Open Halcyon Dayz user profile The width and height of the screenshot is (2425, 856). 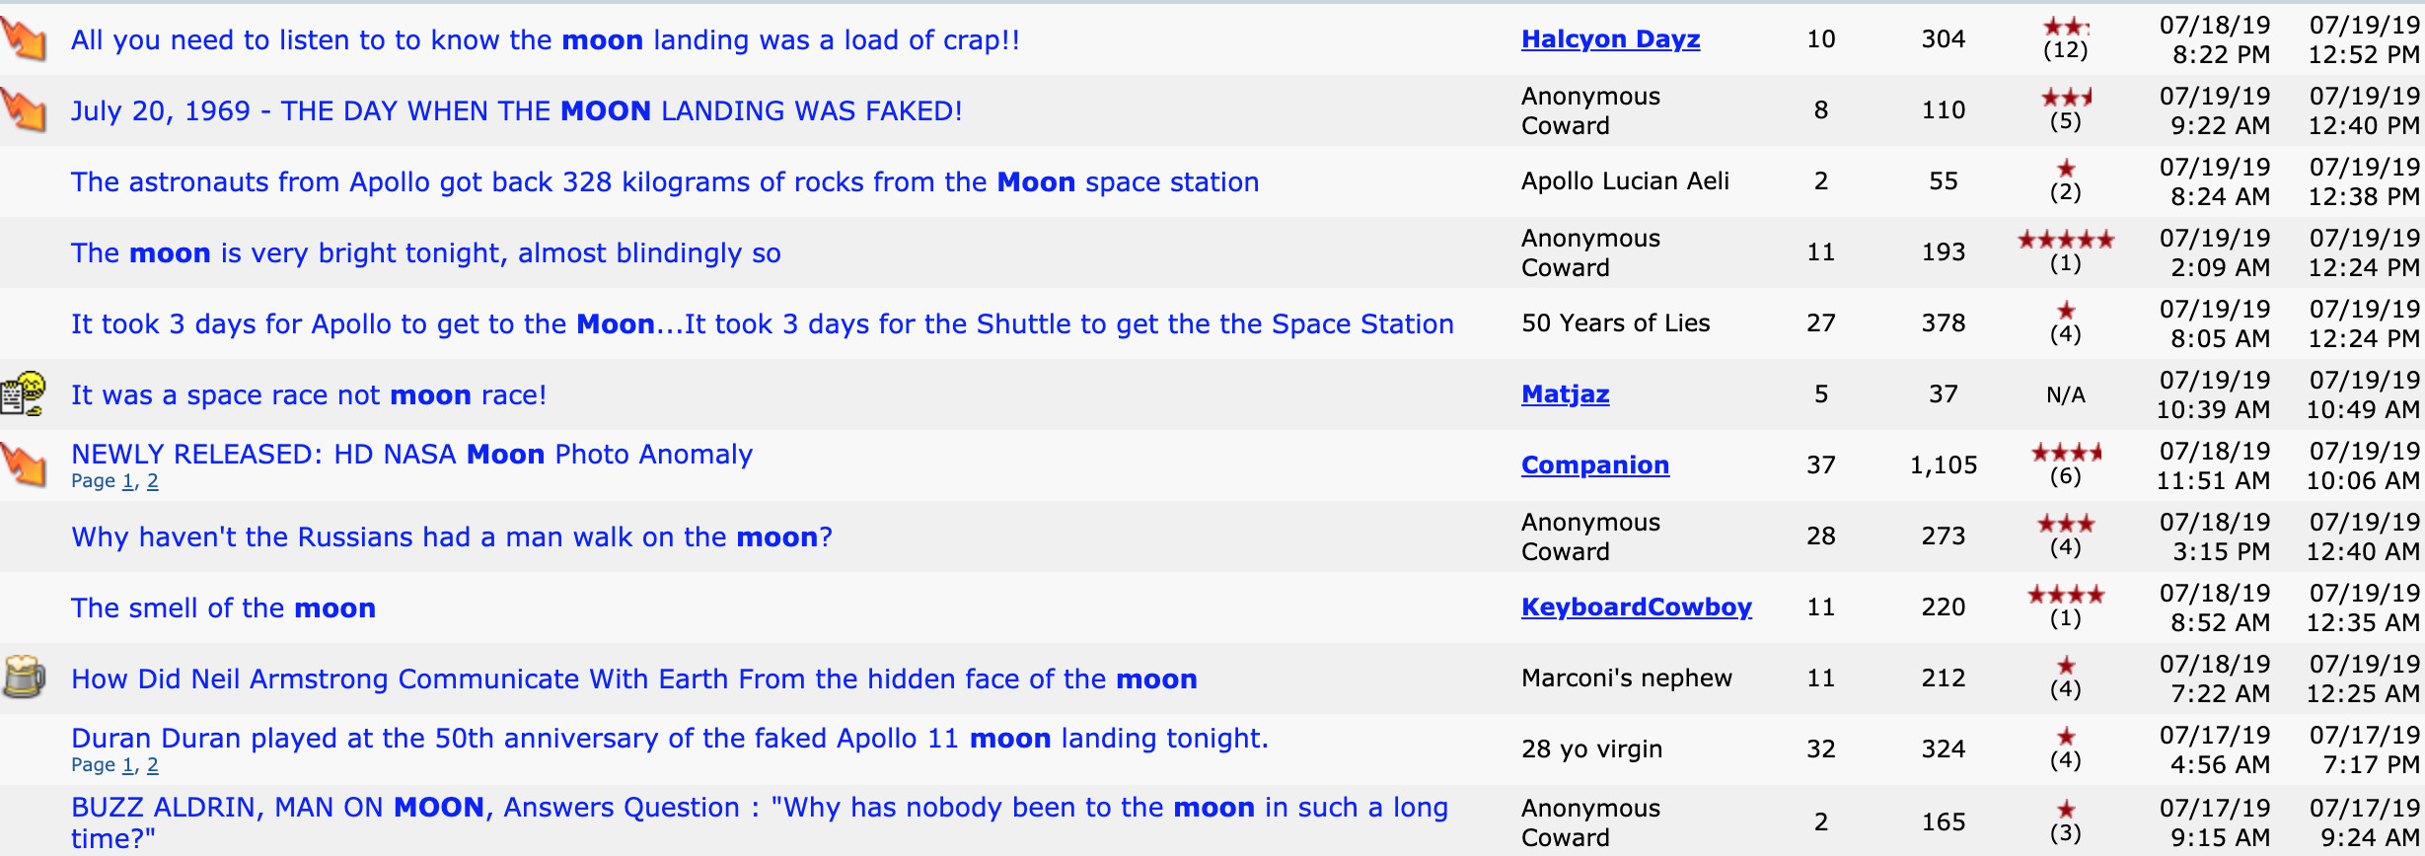[1610, 38]
